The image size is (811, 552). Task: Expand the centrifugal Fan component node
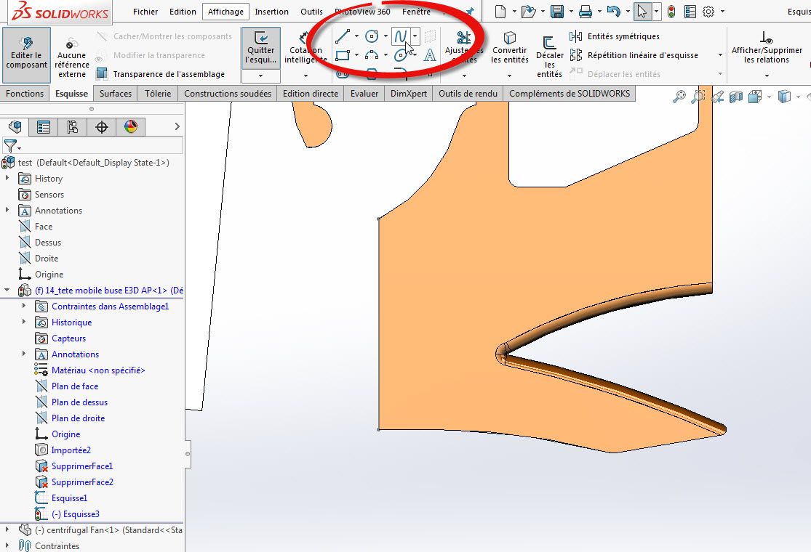[x=7, y=529]
